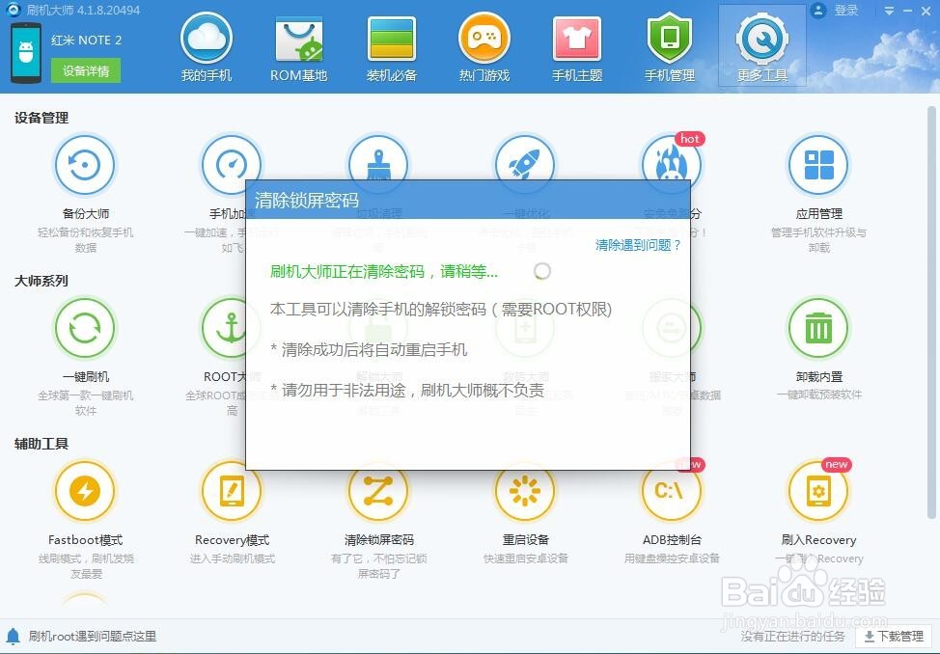
Task: Open the ADB控制台 console
Action: pyautogui.click(x=672, y=492)
